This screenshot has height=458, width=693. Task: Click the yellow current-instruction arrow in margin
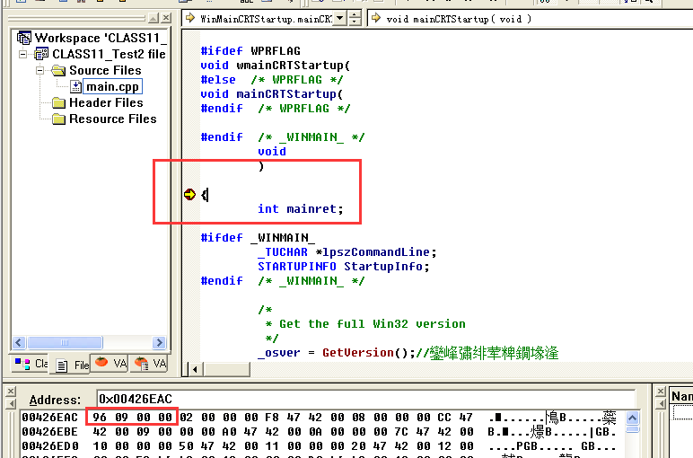(x=189, y=195)
